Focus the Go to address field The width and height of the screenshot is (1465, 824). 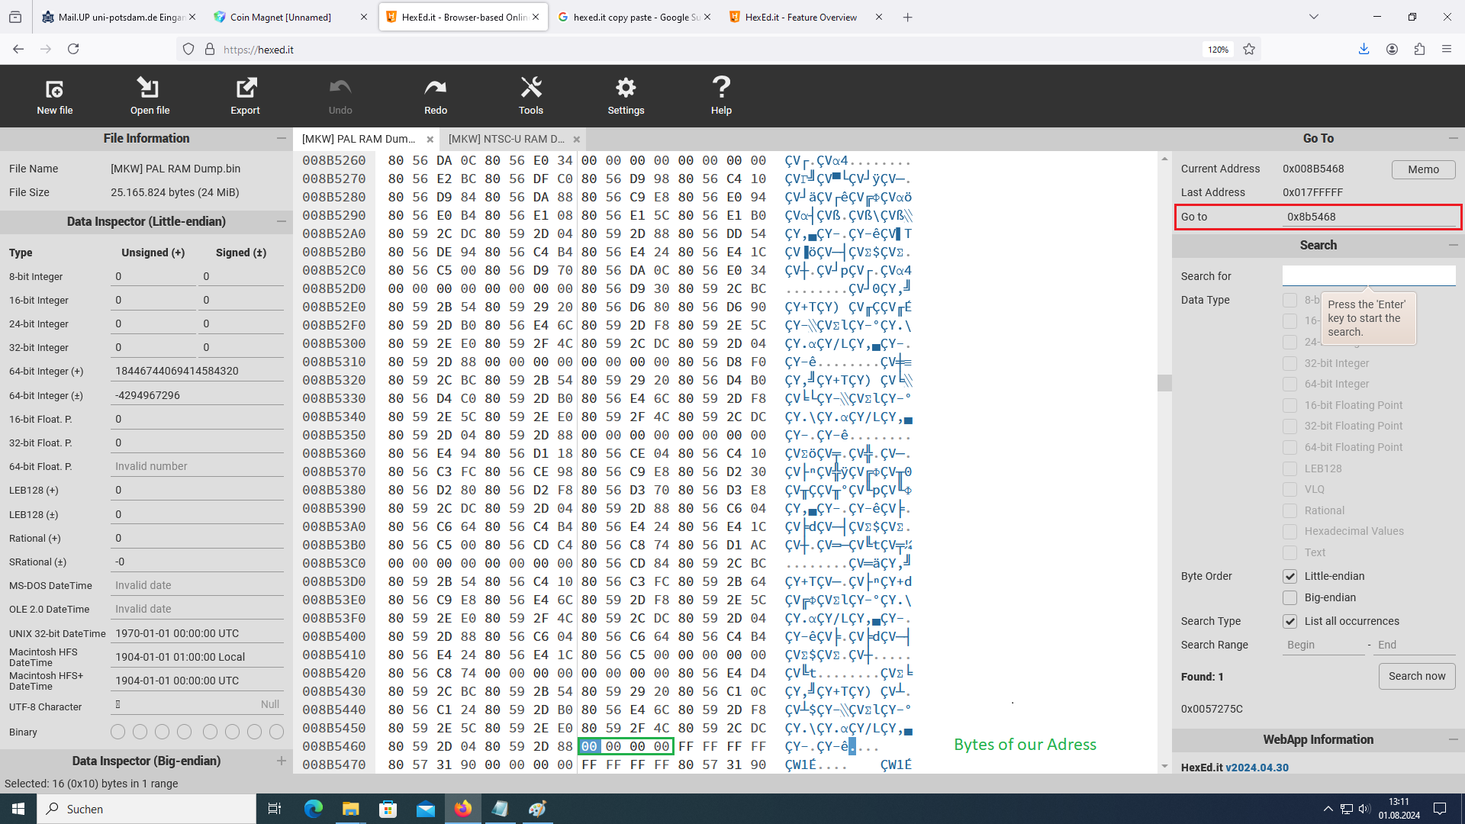(x=1369, y=217)
